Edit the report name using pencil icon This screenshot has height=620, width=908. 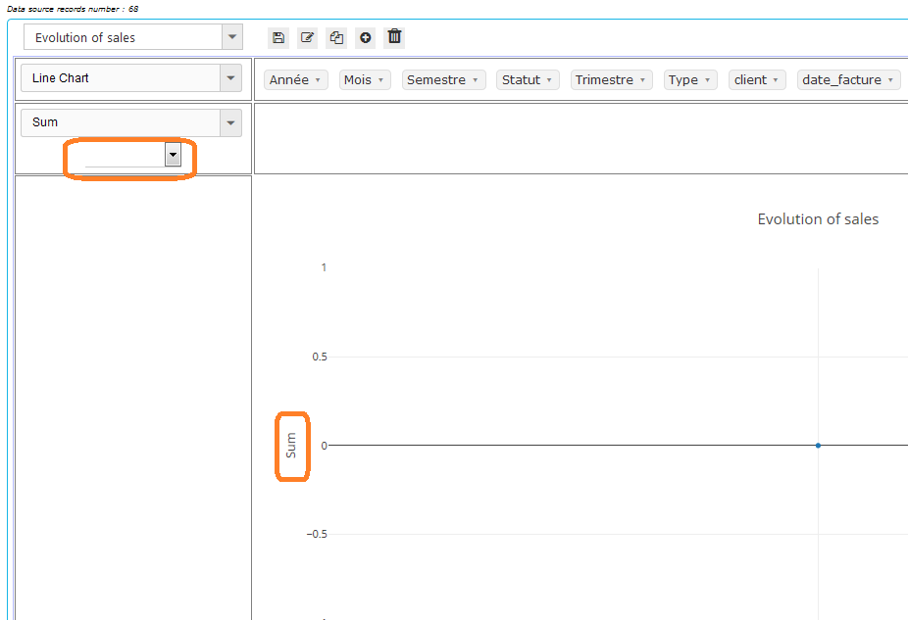tap(307, 37)
